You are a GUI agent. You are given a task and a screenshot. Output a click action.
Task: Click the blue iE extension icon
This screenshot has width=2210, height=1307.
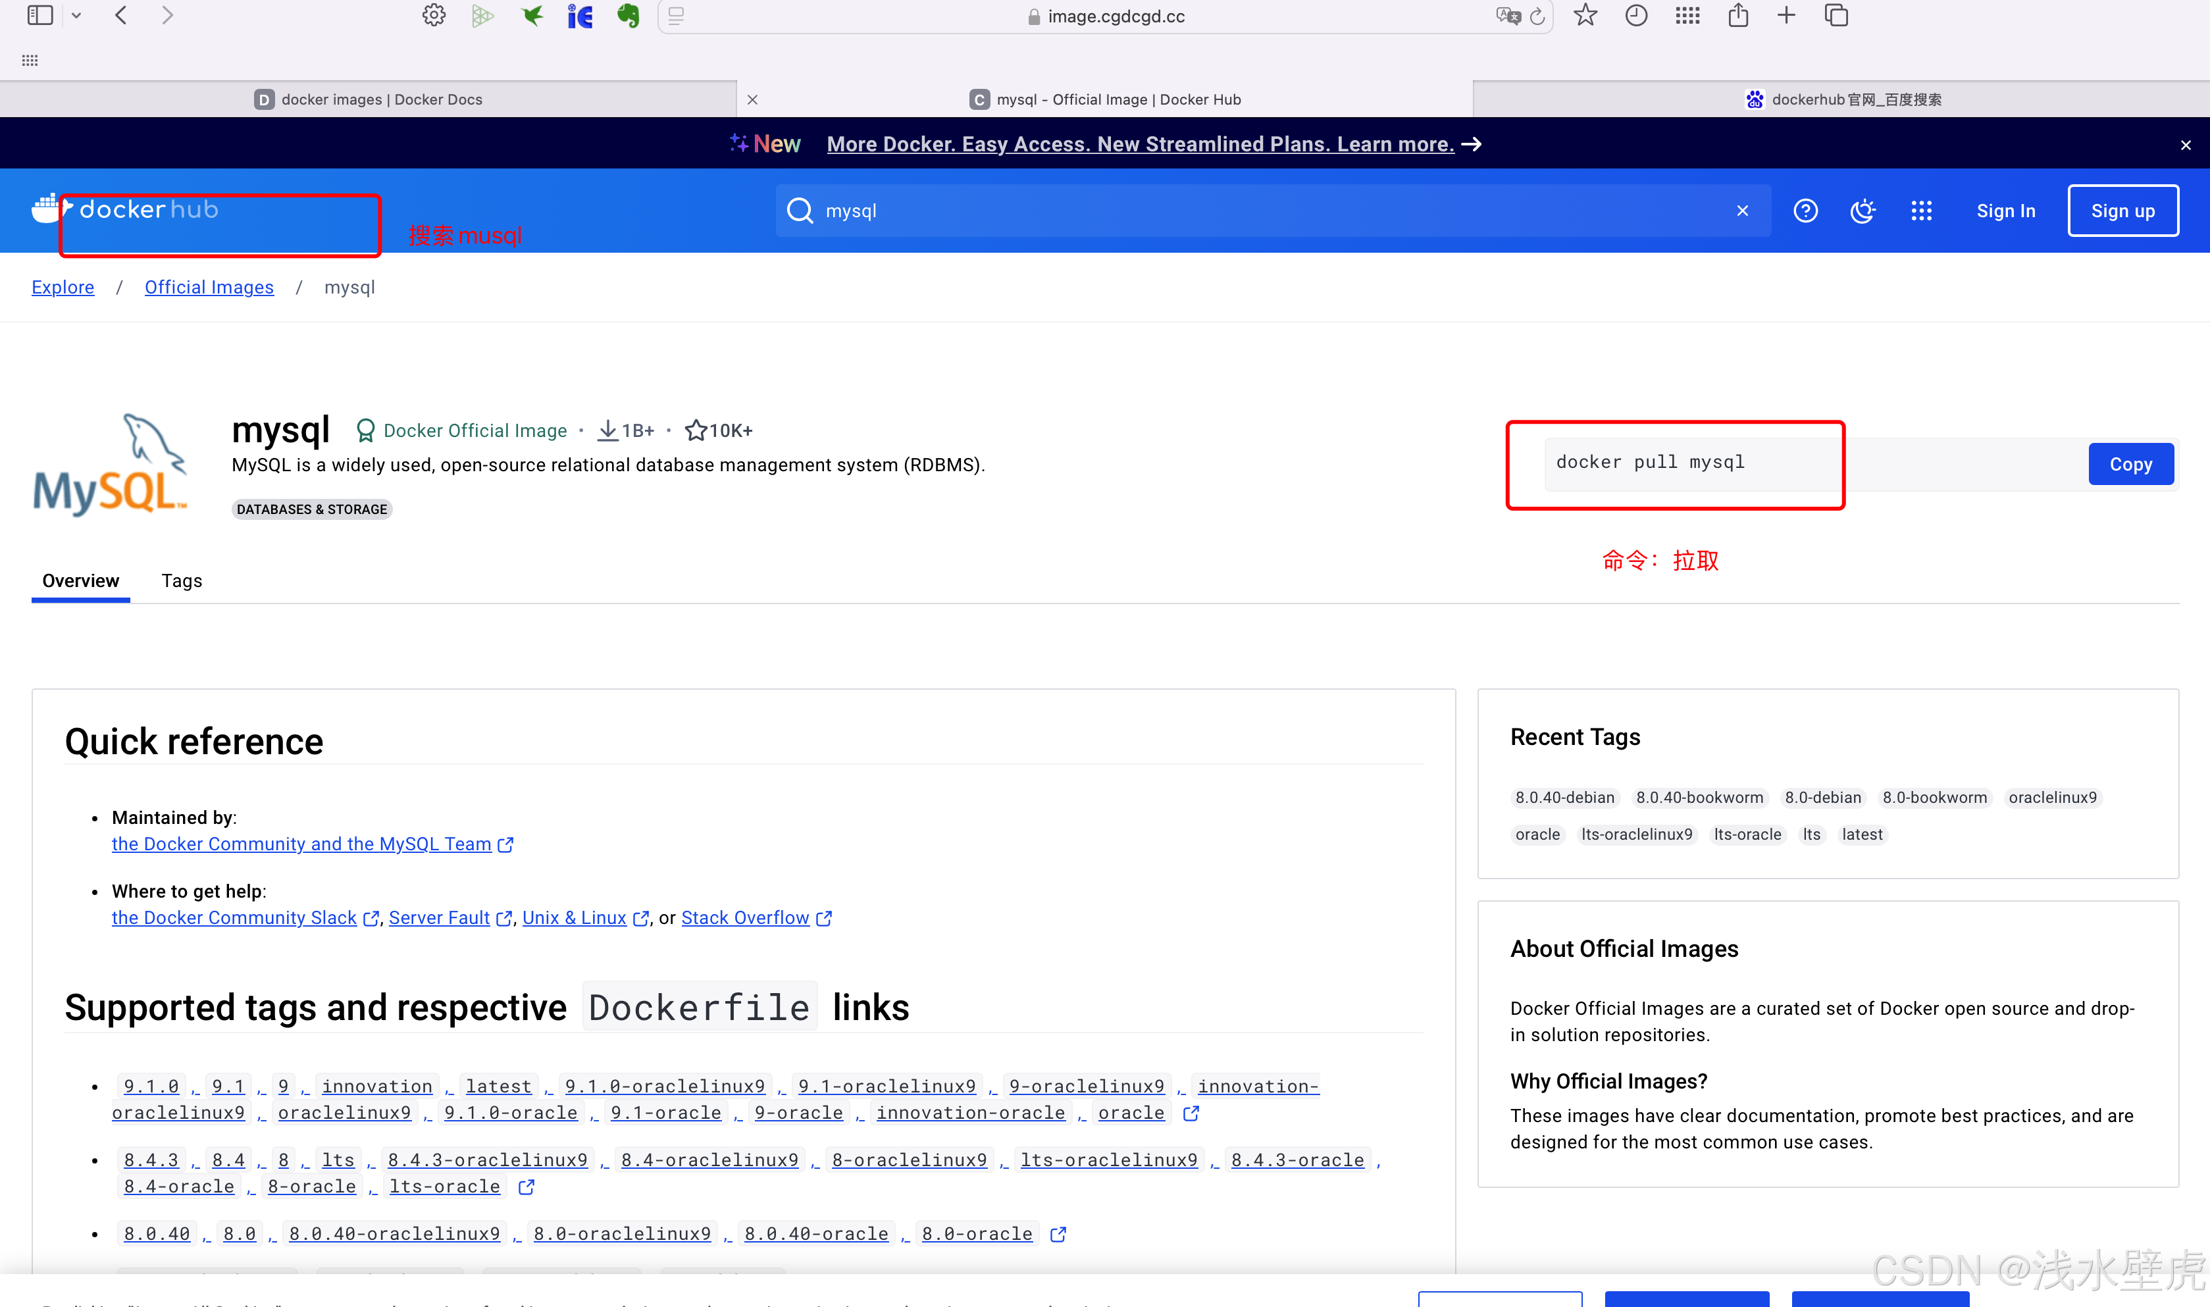tap(580, 16)
